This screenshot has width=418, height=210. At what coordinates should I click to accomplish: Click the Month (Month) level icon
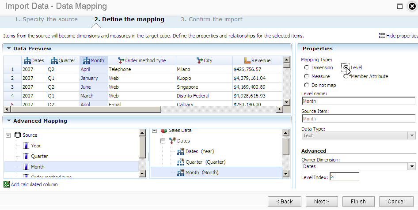pos(181,172)
